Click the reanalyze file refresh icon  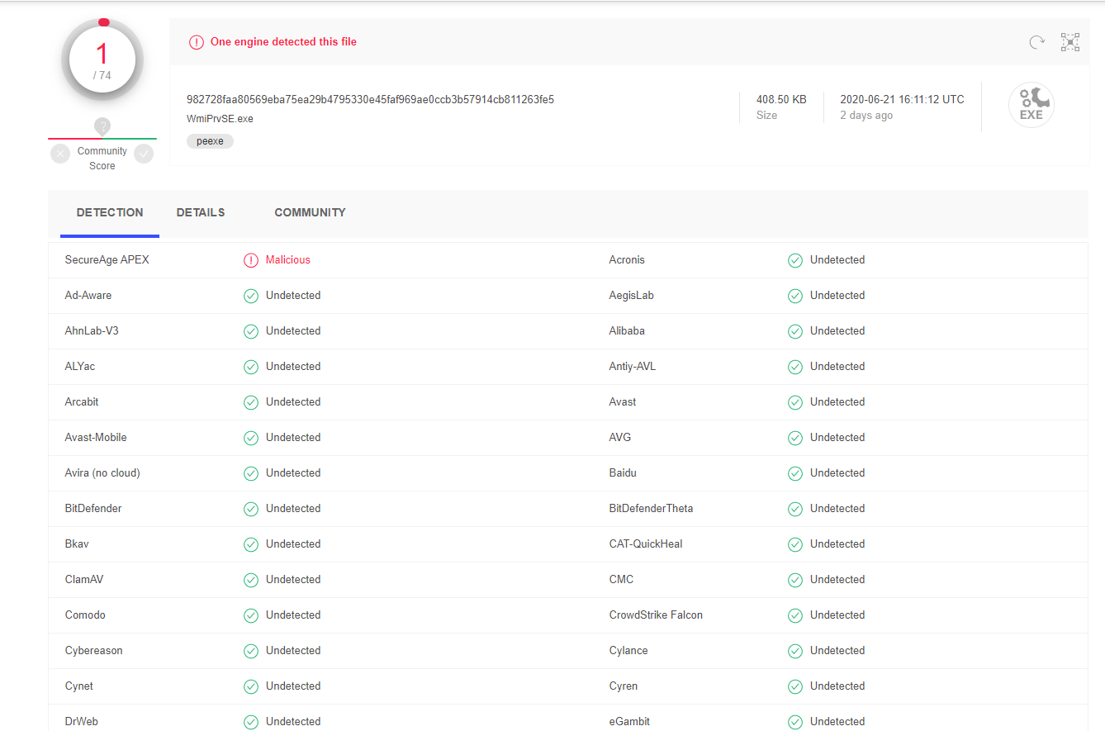tap(1036, 42)
